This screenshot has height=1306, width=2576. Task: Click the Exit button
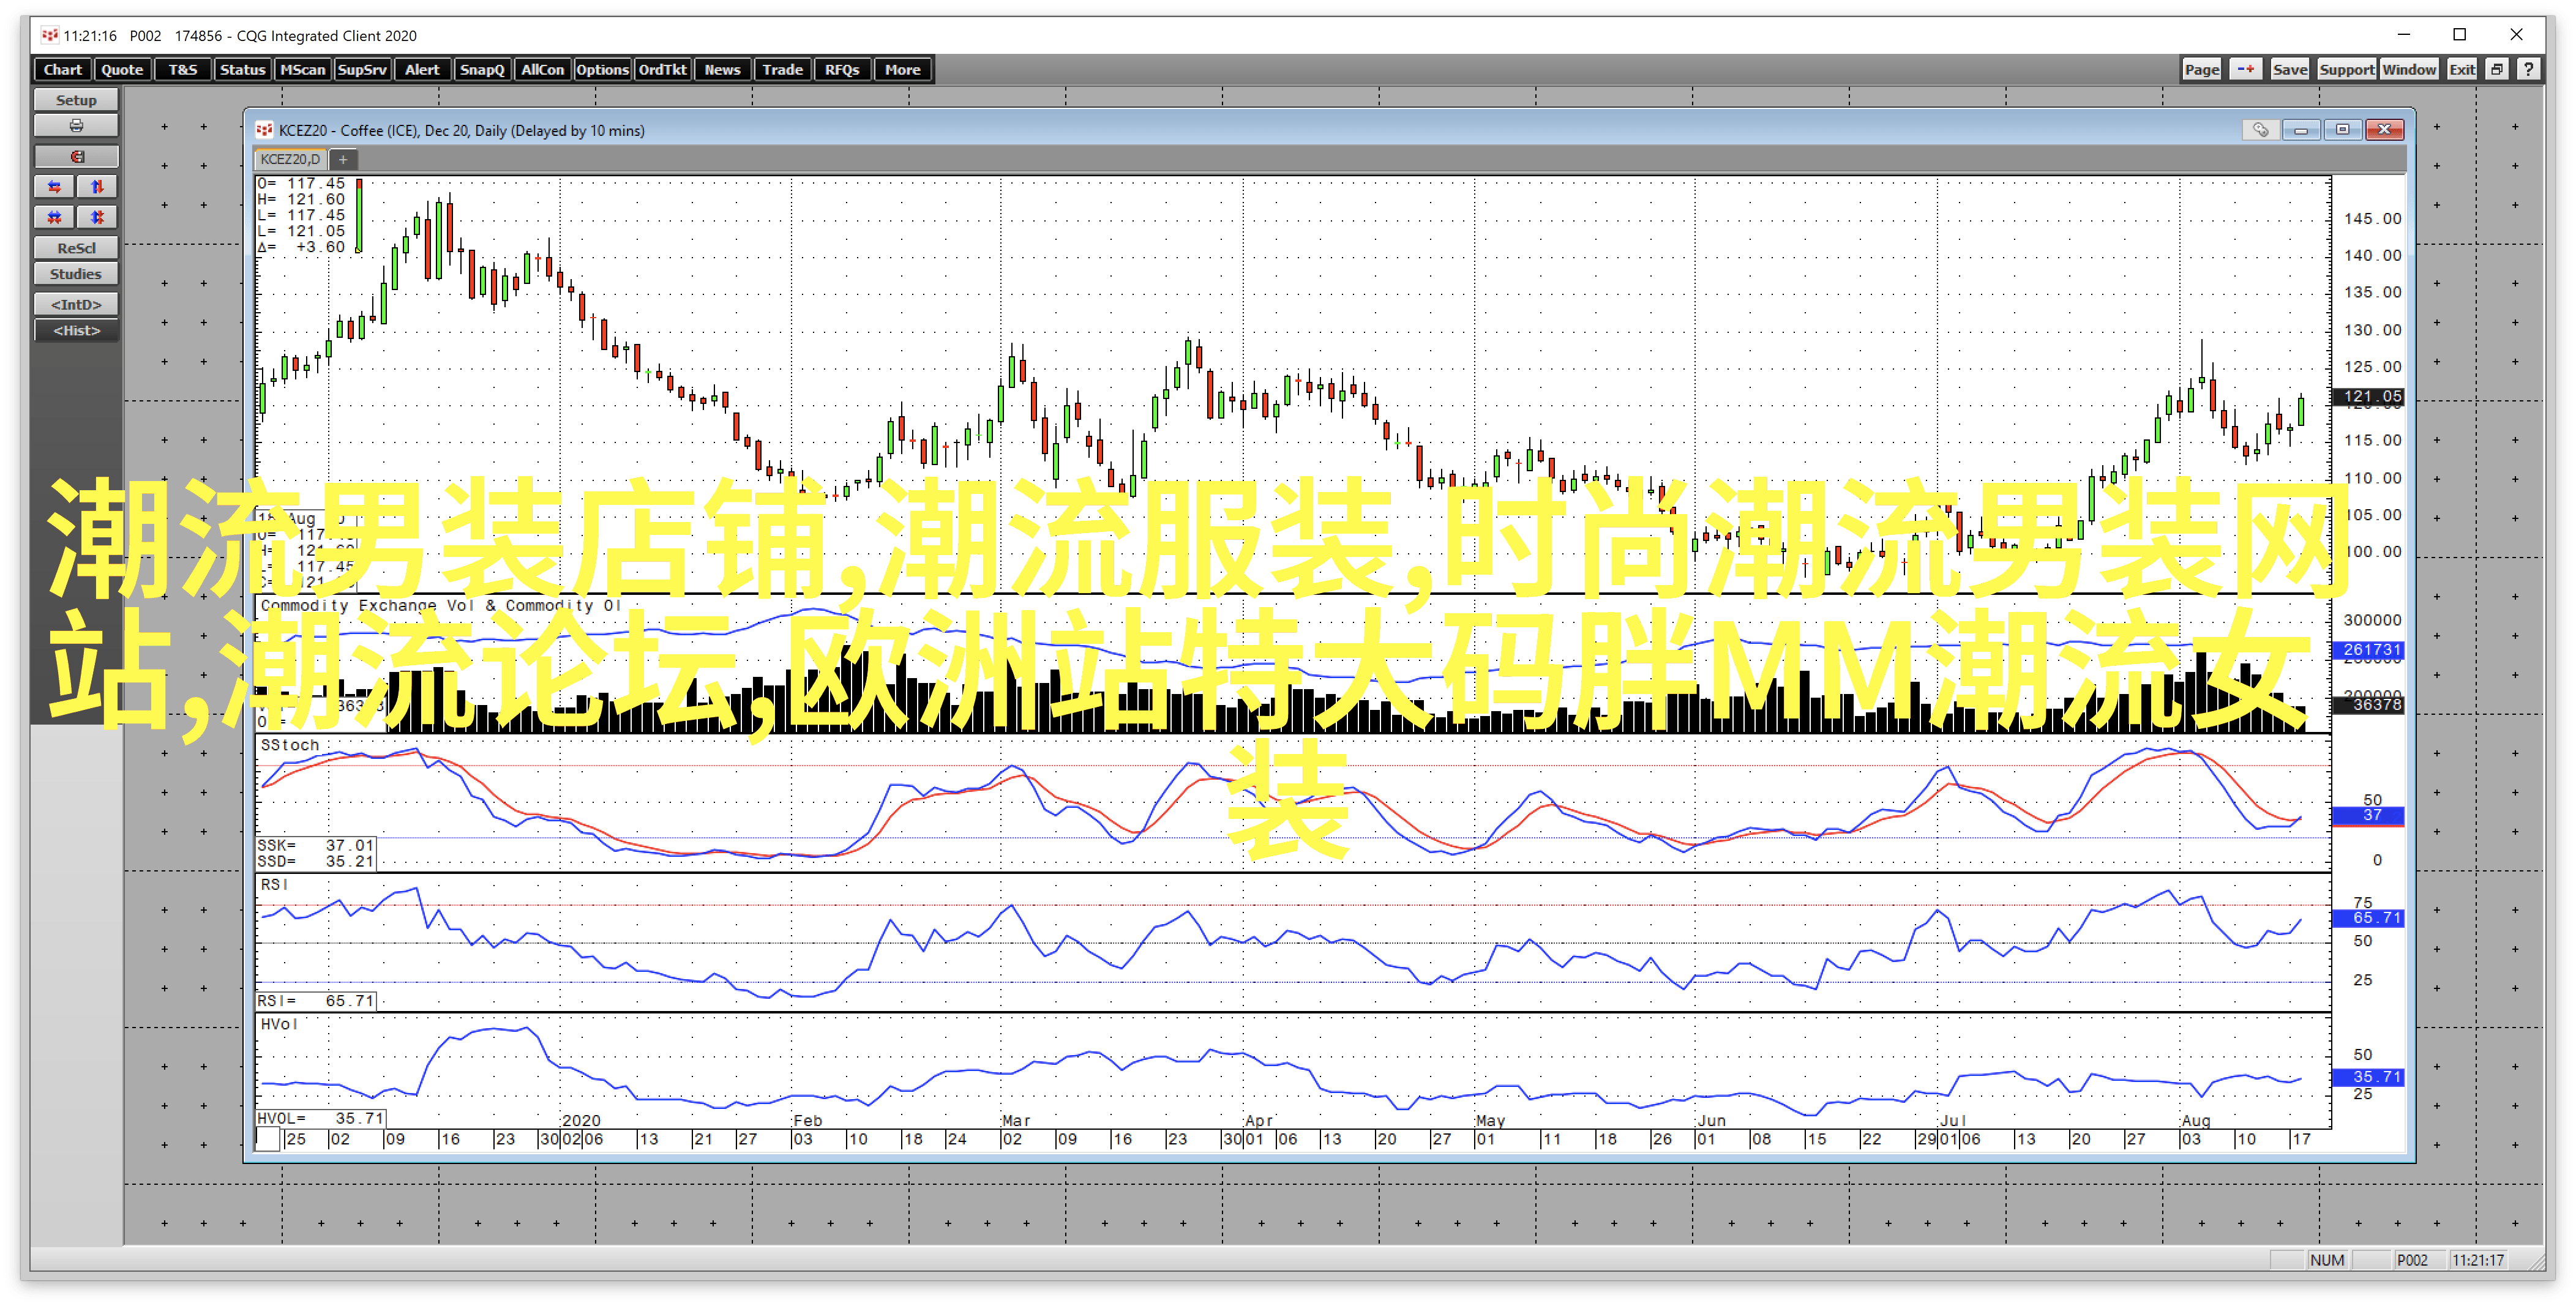coord(2462,69)
